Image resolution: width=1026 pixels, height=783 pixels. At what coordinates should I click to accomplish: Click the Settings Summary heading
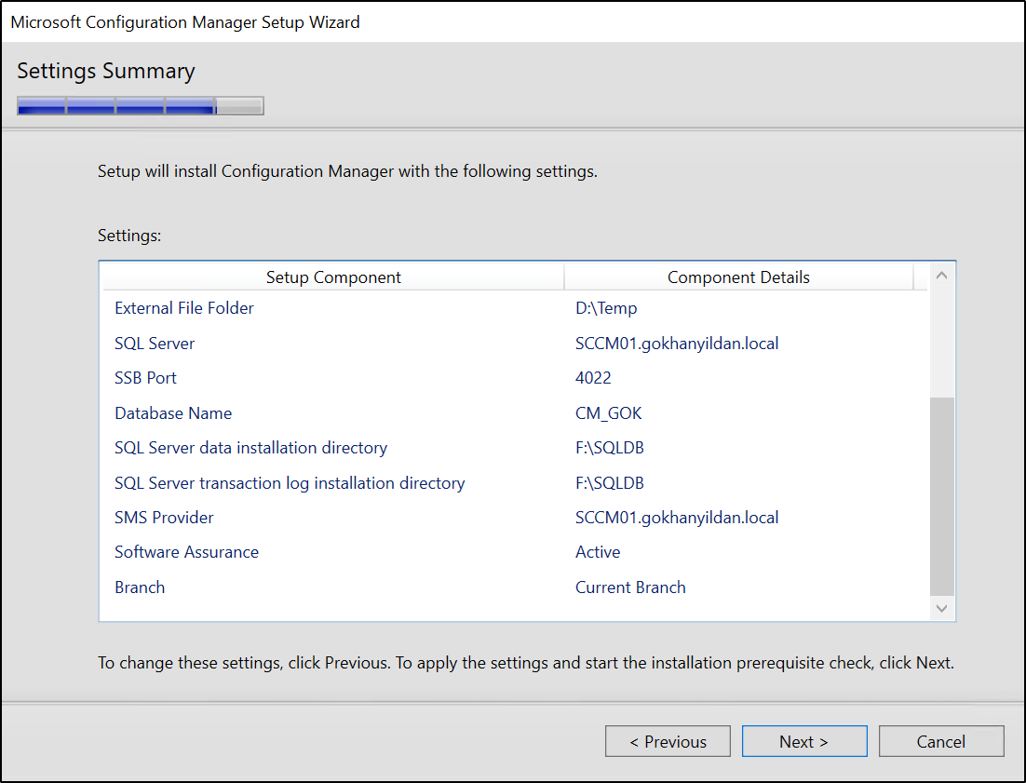coord(106,71)
